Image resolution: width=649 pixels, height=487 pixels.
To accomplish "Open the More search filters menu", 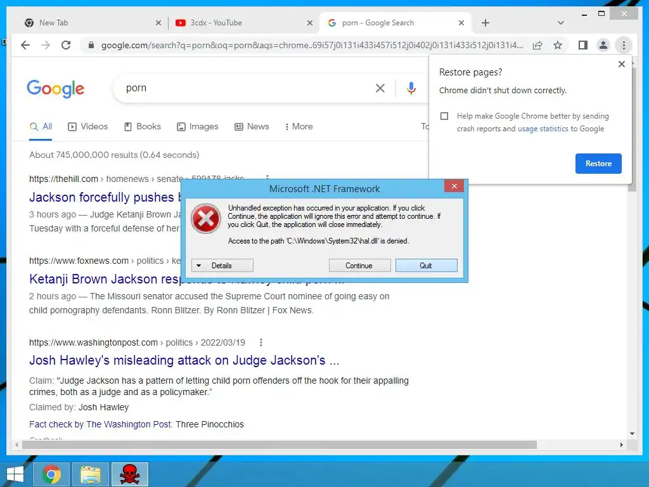I will point(299,126).
